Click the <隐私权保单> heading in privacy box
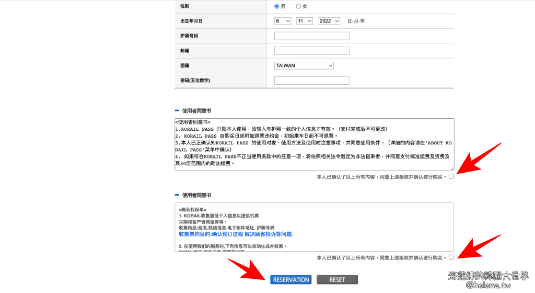Image resolution: width=535 pixels, height=293 pixels. pos(192,210)
